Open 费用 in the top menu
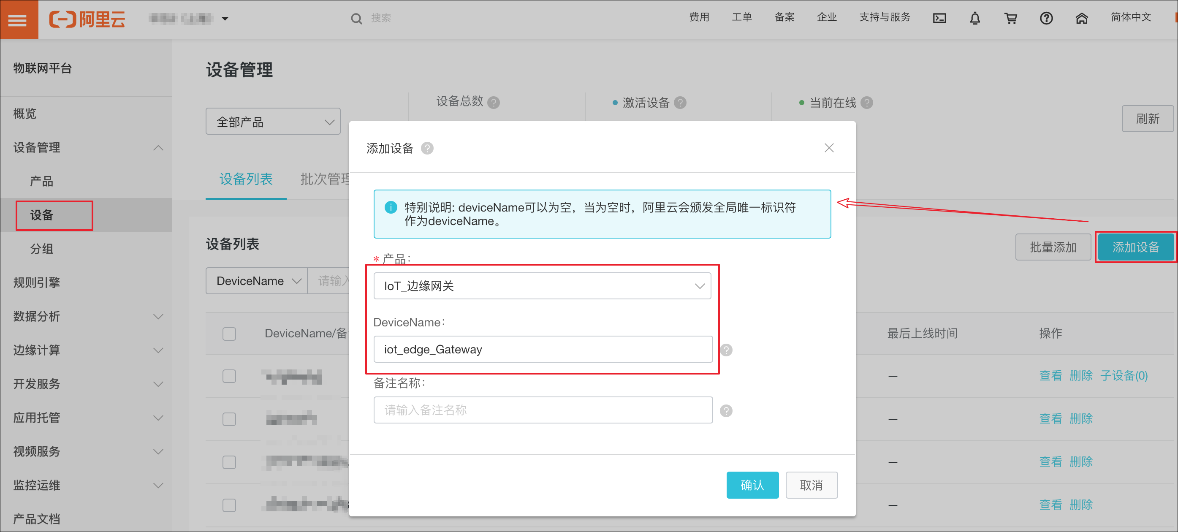 point(699,17)
